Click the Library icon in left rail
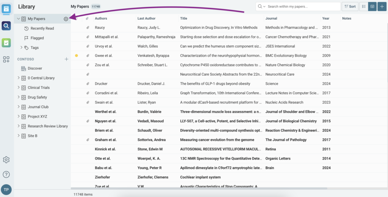The height and width of the screenshot is (197, 388). pyautogui.click(x=6, y=8)
